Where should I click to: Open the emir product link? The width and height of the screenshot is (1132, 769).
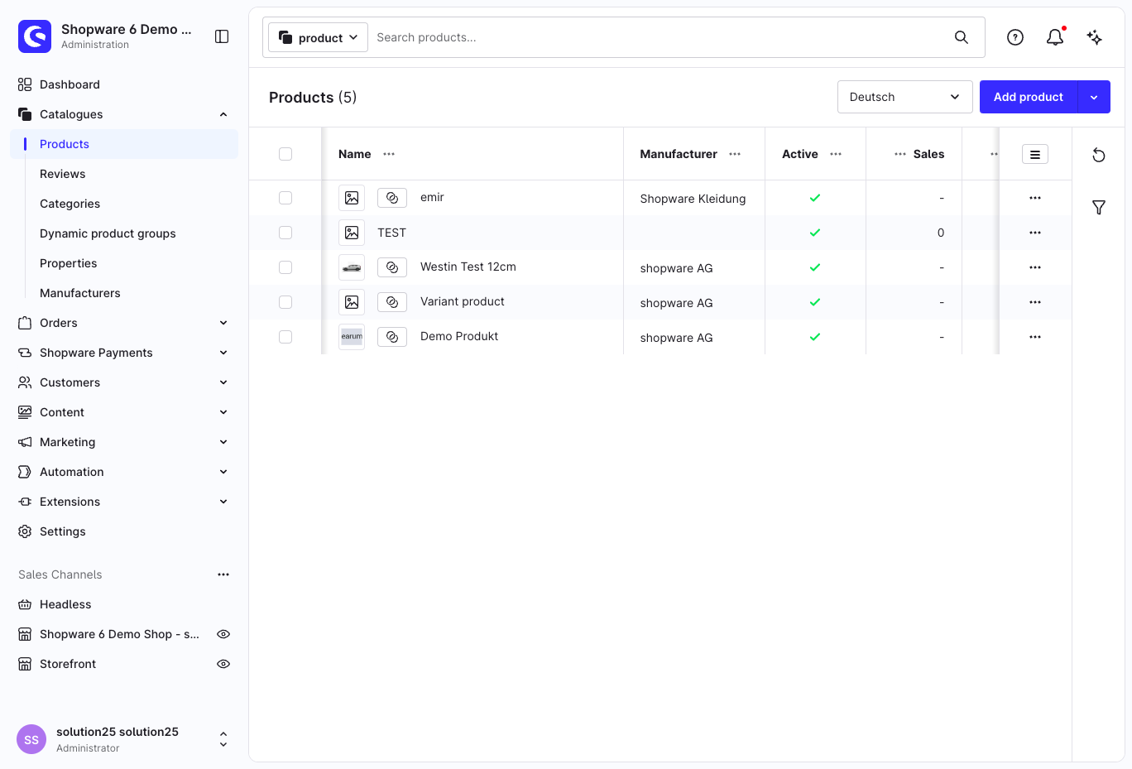[x=432, y=197]
